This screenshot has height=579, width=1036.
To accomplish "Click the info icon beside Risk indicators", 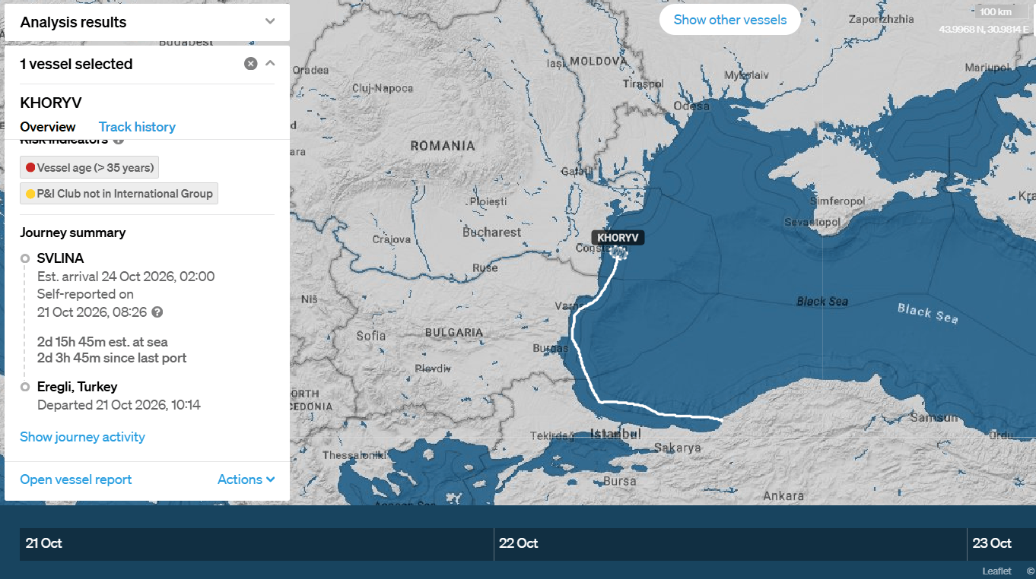I will 118,140.
